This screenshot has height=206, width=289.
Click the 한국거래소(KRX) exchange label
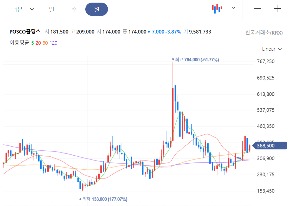pyautogui.click(x=264, y=32)
